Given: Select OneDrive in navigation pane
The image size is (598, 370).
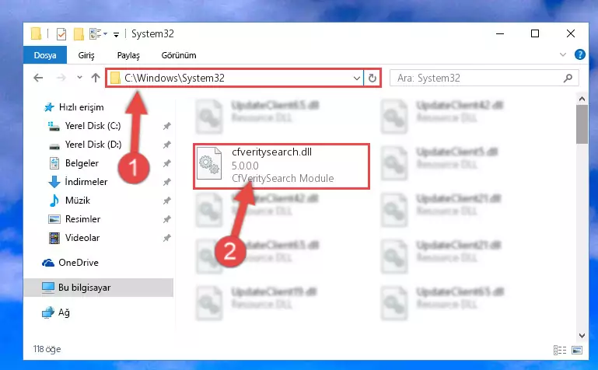Looking at the screenshot, I should (70, 263).
